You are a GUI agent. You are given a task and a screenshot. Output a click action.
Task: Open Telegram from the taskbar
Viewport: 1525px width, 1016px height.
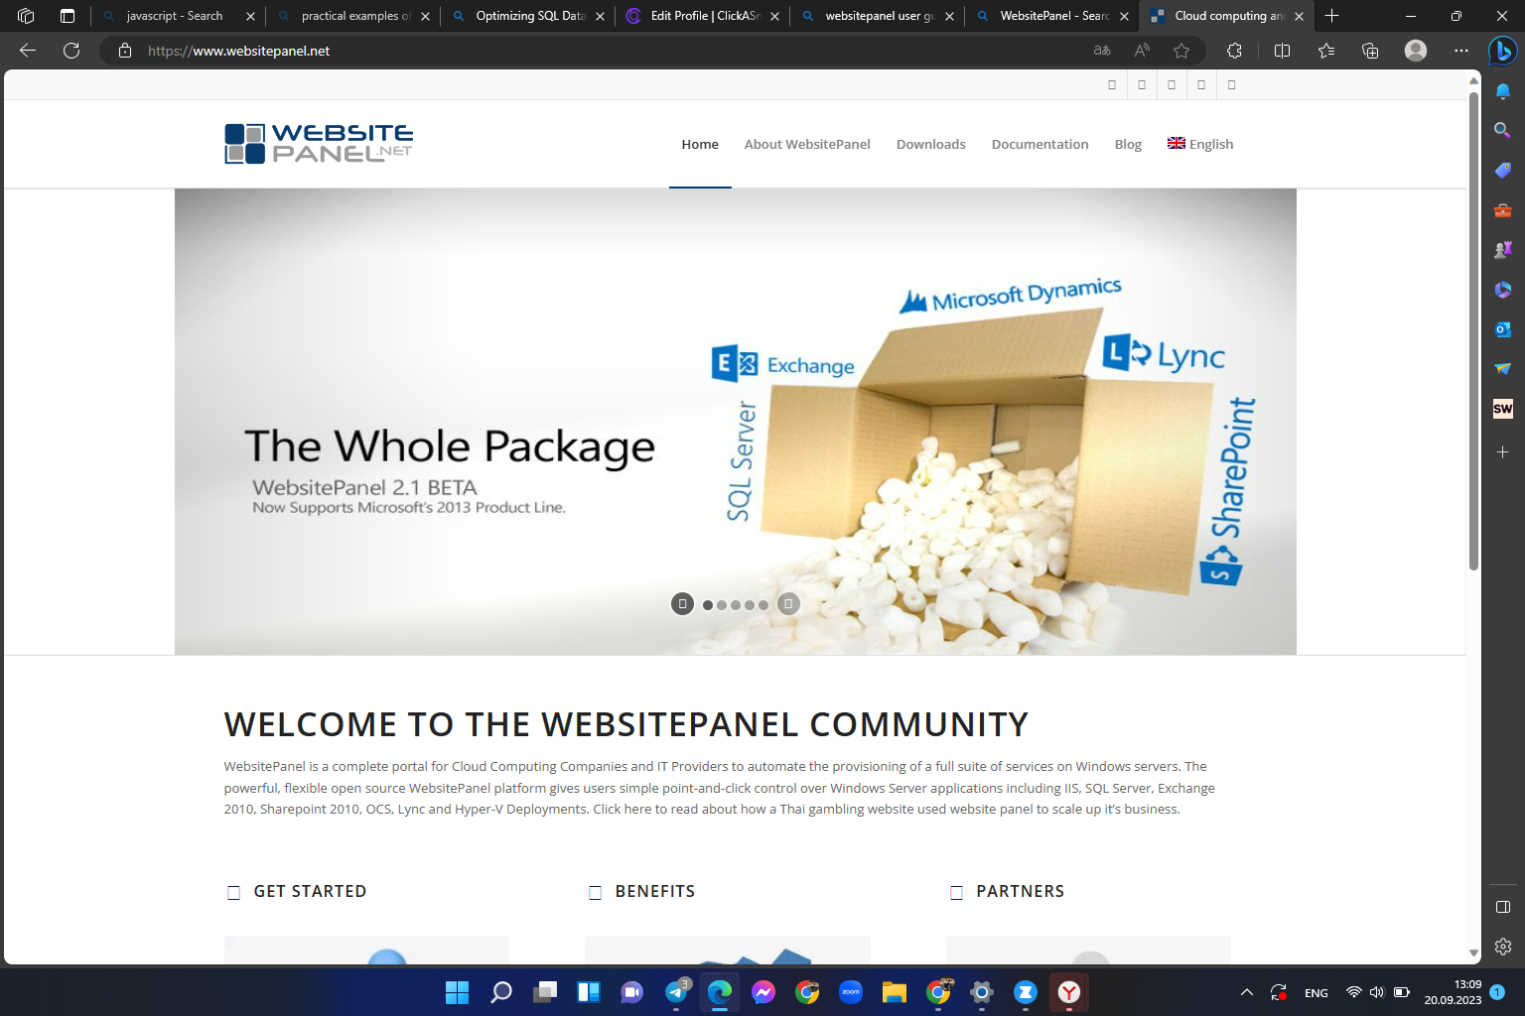[676, 992]
